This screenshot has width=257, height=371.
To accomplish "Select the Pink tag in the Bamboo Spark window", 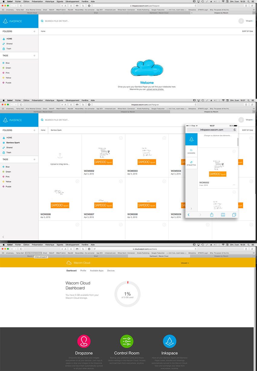I will tap(6, 177).
